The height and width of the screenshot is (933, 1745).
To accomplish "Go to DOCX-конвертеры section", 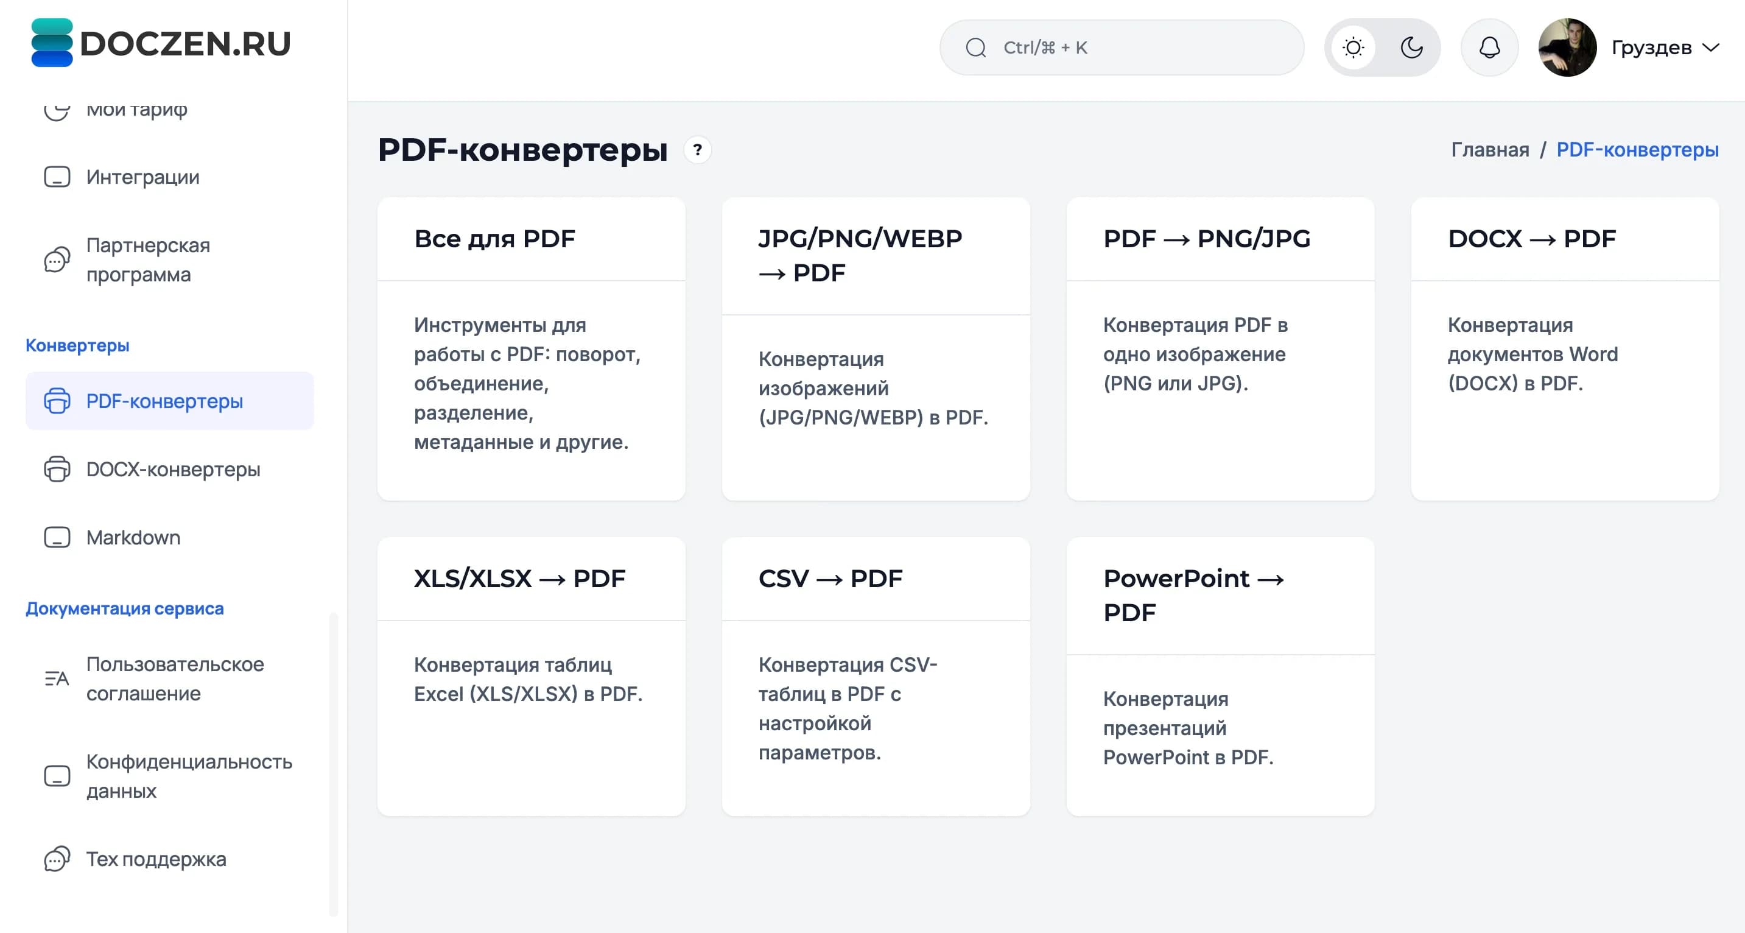I will pos(169,469).
